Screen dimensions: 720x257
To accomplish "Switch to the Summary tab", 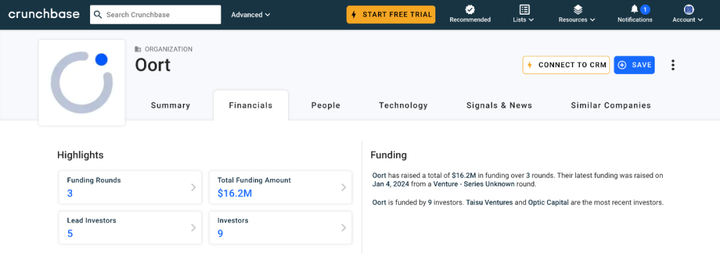I will tap(171, 105).
